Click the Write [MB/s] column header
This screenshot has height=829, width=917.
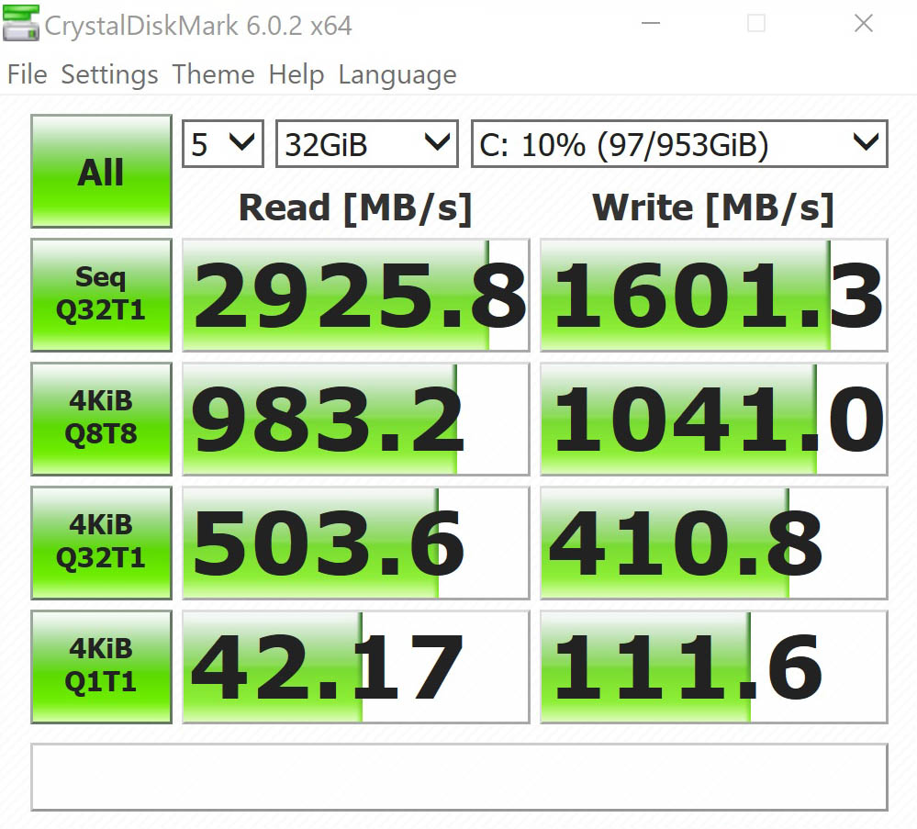click(x=713, y=208)
